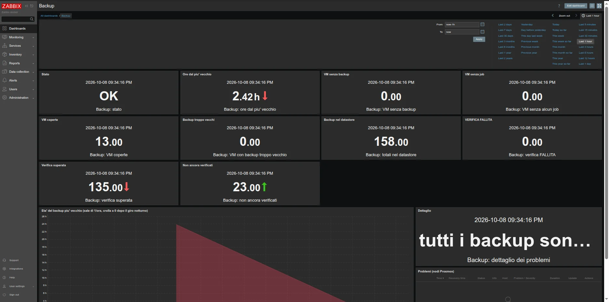
Task: Collapse the sidebar with the double-chevron icon
Action: pos(27,6)
